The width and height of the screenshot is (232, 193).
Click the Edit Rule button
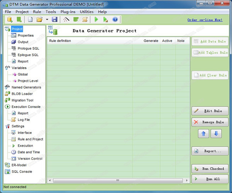click(210, 111)
